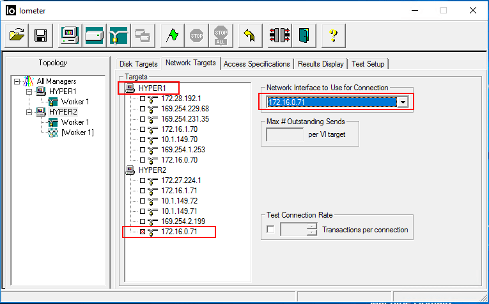Select HYPER1 in Targets list
Image resolution: width=489 pixels, height=304 pixels.
coord(152,88)
